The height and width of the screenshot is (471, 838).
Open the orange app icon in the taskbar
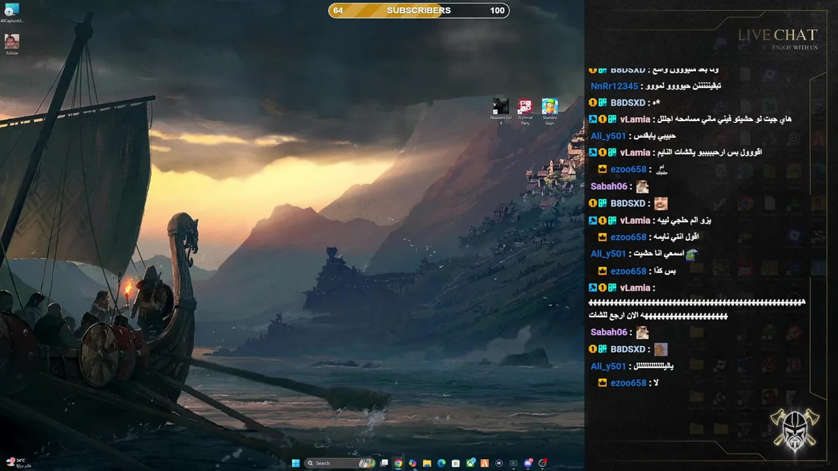coord(485,463)
